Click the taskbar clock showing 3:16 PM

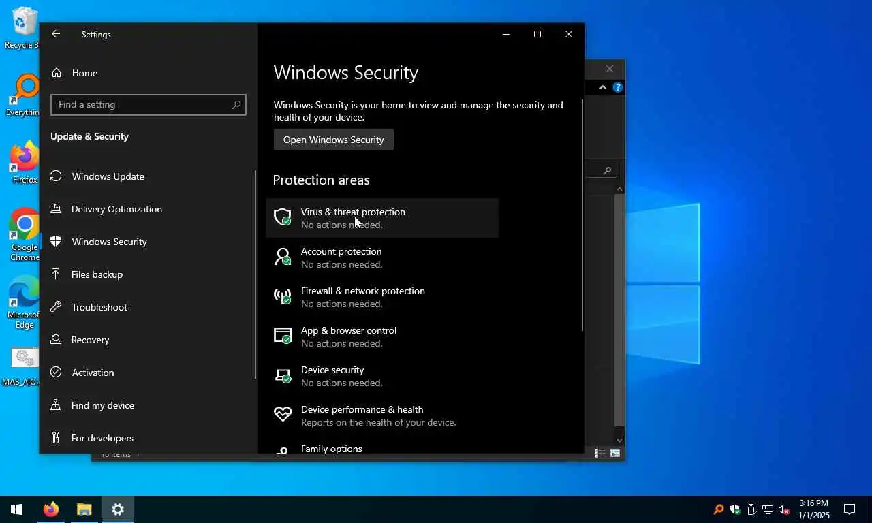click(814, 509)
